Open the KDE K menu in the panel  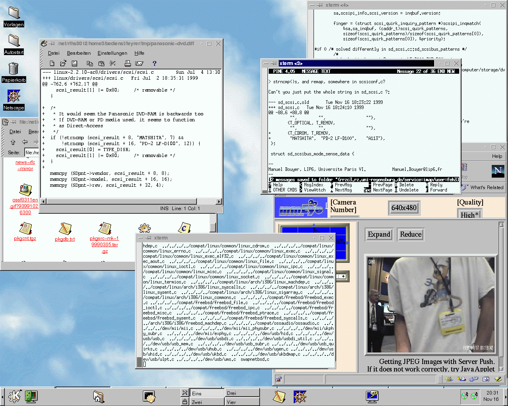coord(15,396)
